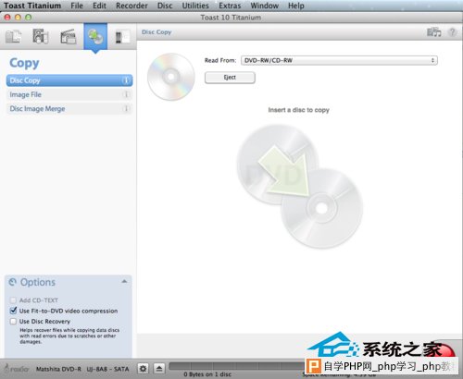Select the Video category clapperboard icon

[69, 36]
